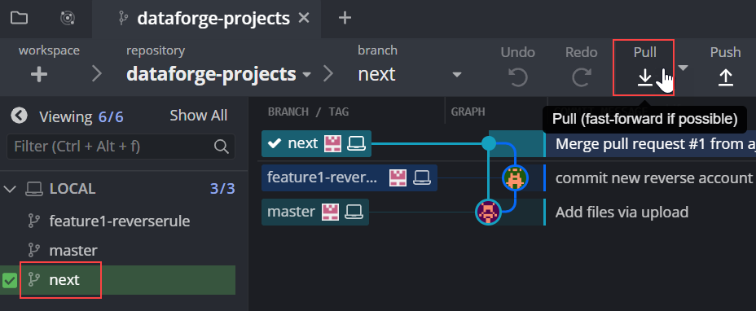
Task: Add a new tab with plus
Action: pos(345,19)
